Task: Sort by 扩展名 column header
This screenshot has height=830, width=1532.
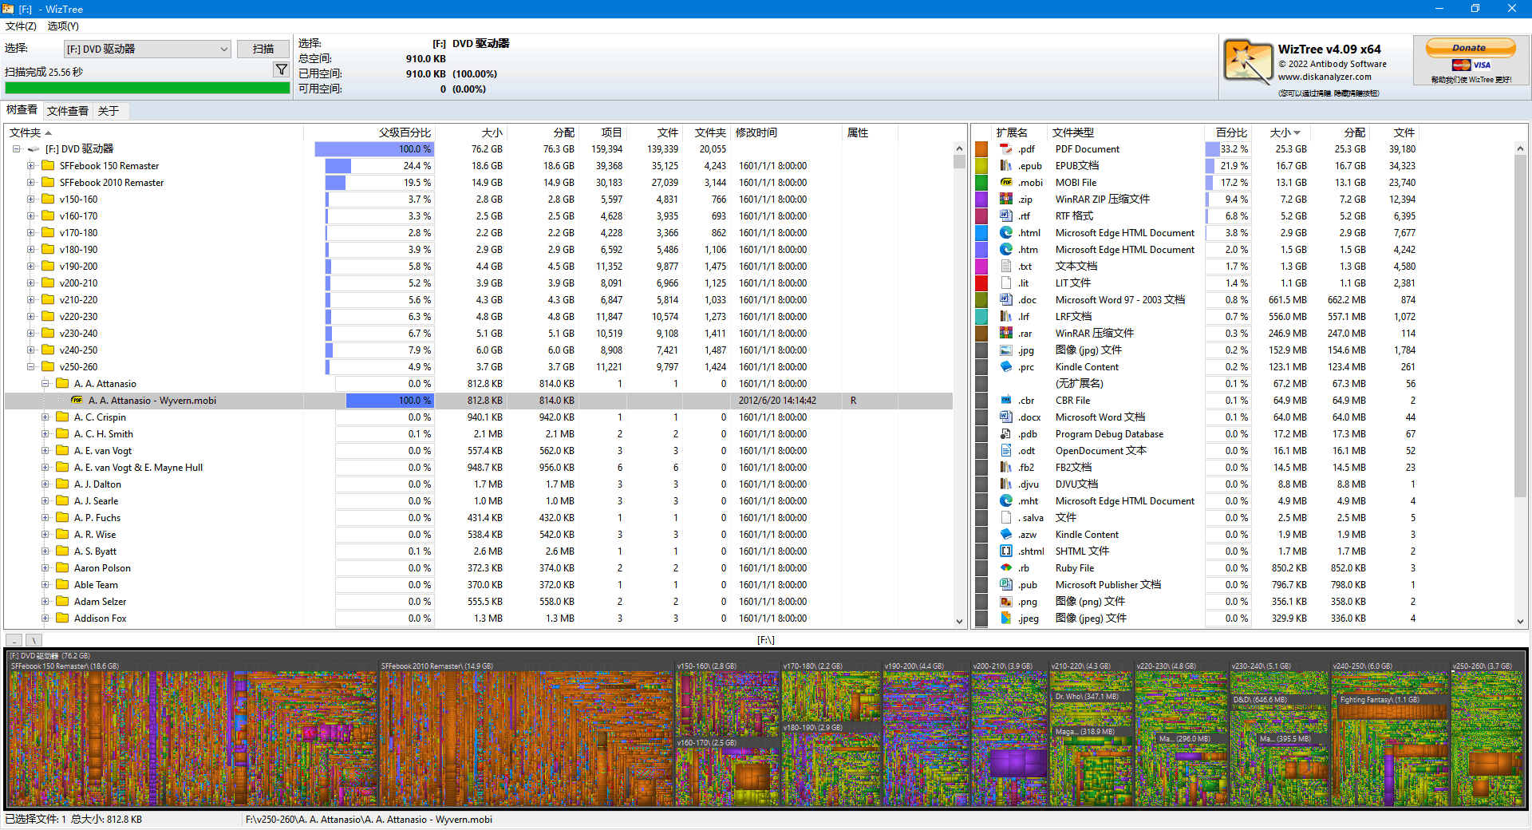Action: (1019, 132)
